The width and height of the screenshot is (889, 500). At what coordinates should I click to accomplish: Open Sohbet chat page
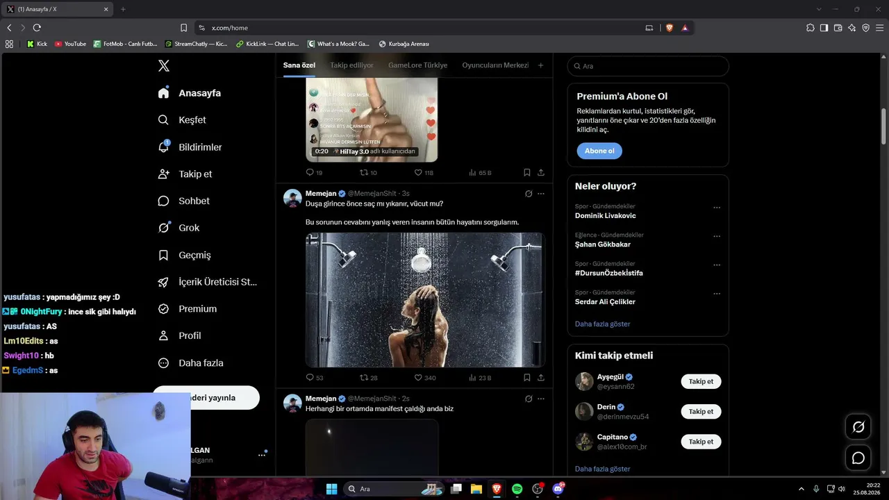(x=183, y=201)
